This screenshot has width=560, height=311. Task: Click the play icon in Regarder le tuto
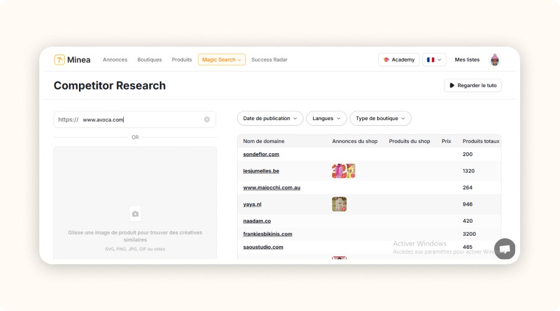tap(452, 85)
